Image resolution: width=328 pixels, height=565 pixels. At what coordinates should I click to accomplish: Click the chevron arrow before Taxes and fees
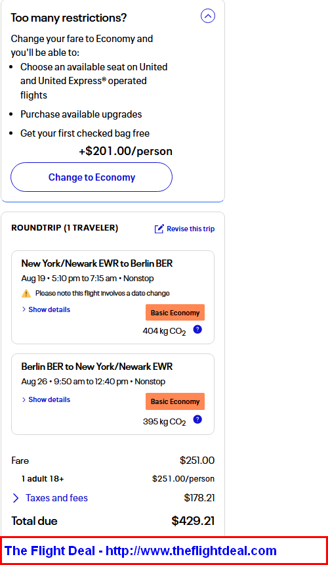pyautogui.click(x=16, y=498)
